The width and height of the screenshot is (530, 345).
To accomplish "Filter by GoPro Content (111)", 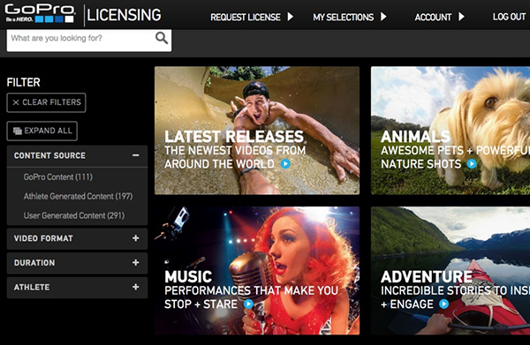I will (57, 176).
